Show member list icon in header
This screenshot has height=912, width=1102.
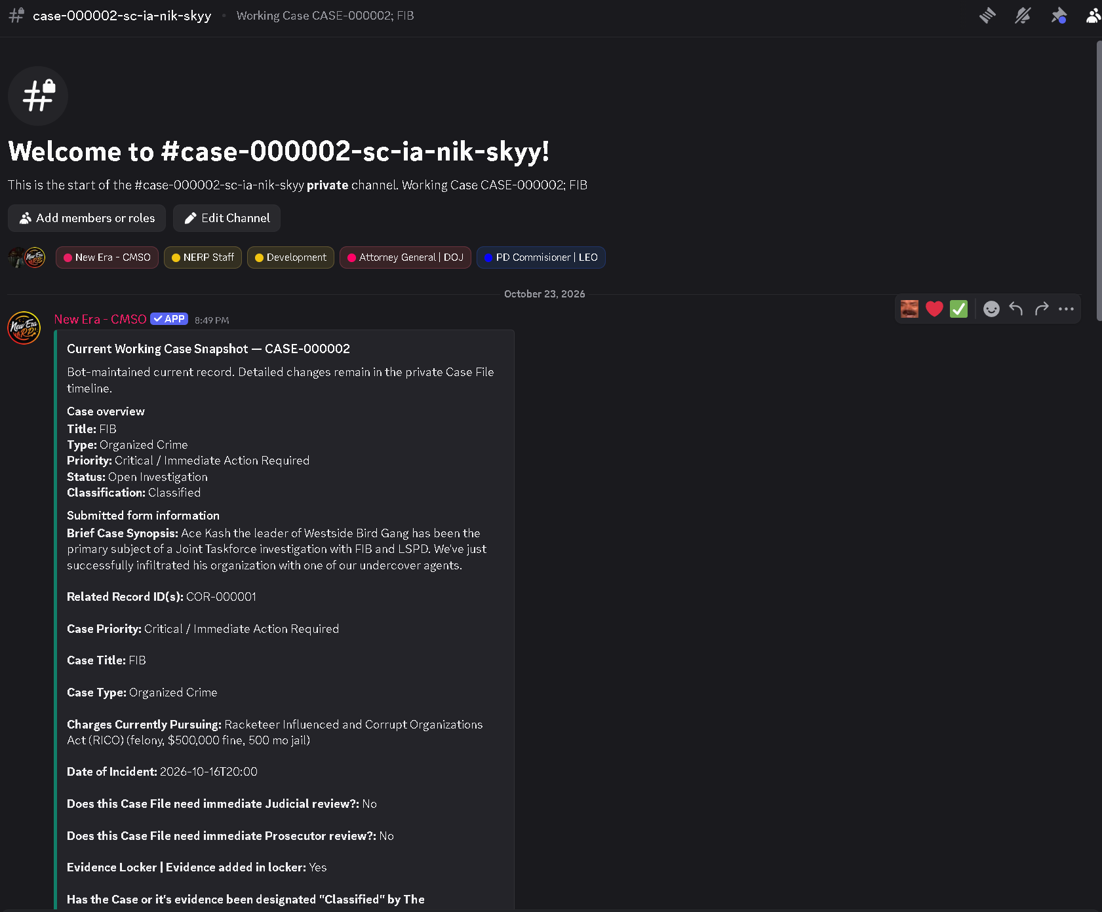point(1093,15)
